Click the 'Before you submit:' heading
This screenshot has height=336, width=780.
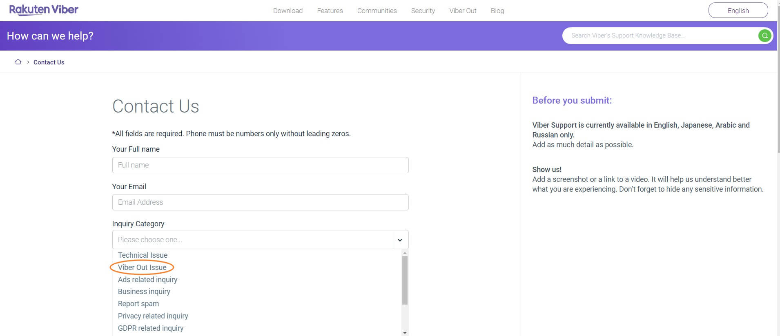tap(572, 100)
